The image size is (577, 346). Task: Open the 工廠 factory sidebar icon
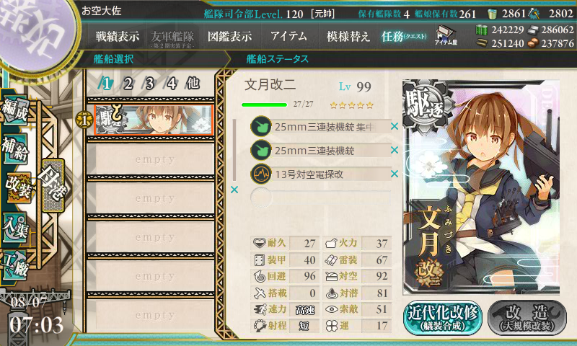[x=15, y=265]
